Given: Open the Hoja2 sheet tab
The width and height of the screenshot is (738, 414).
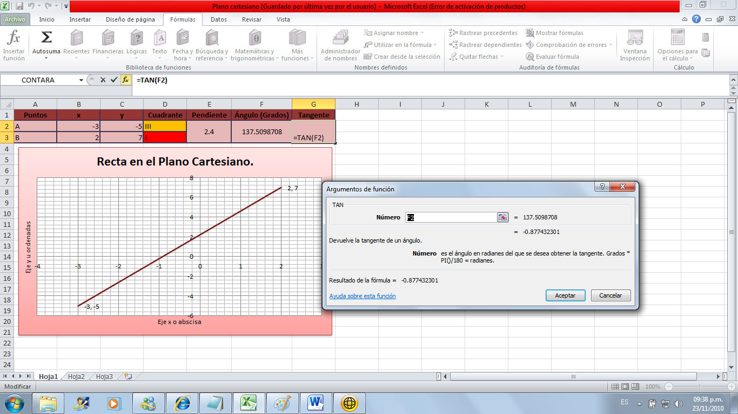Looking at the screenshot, I should click(x=77, y=377).
